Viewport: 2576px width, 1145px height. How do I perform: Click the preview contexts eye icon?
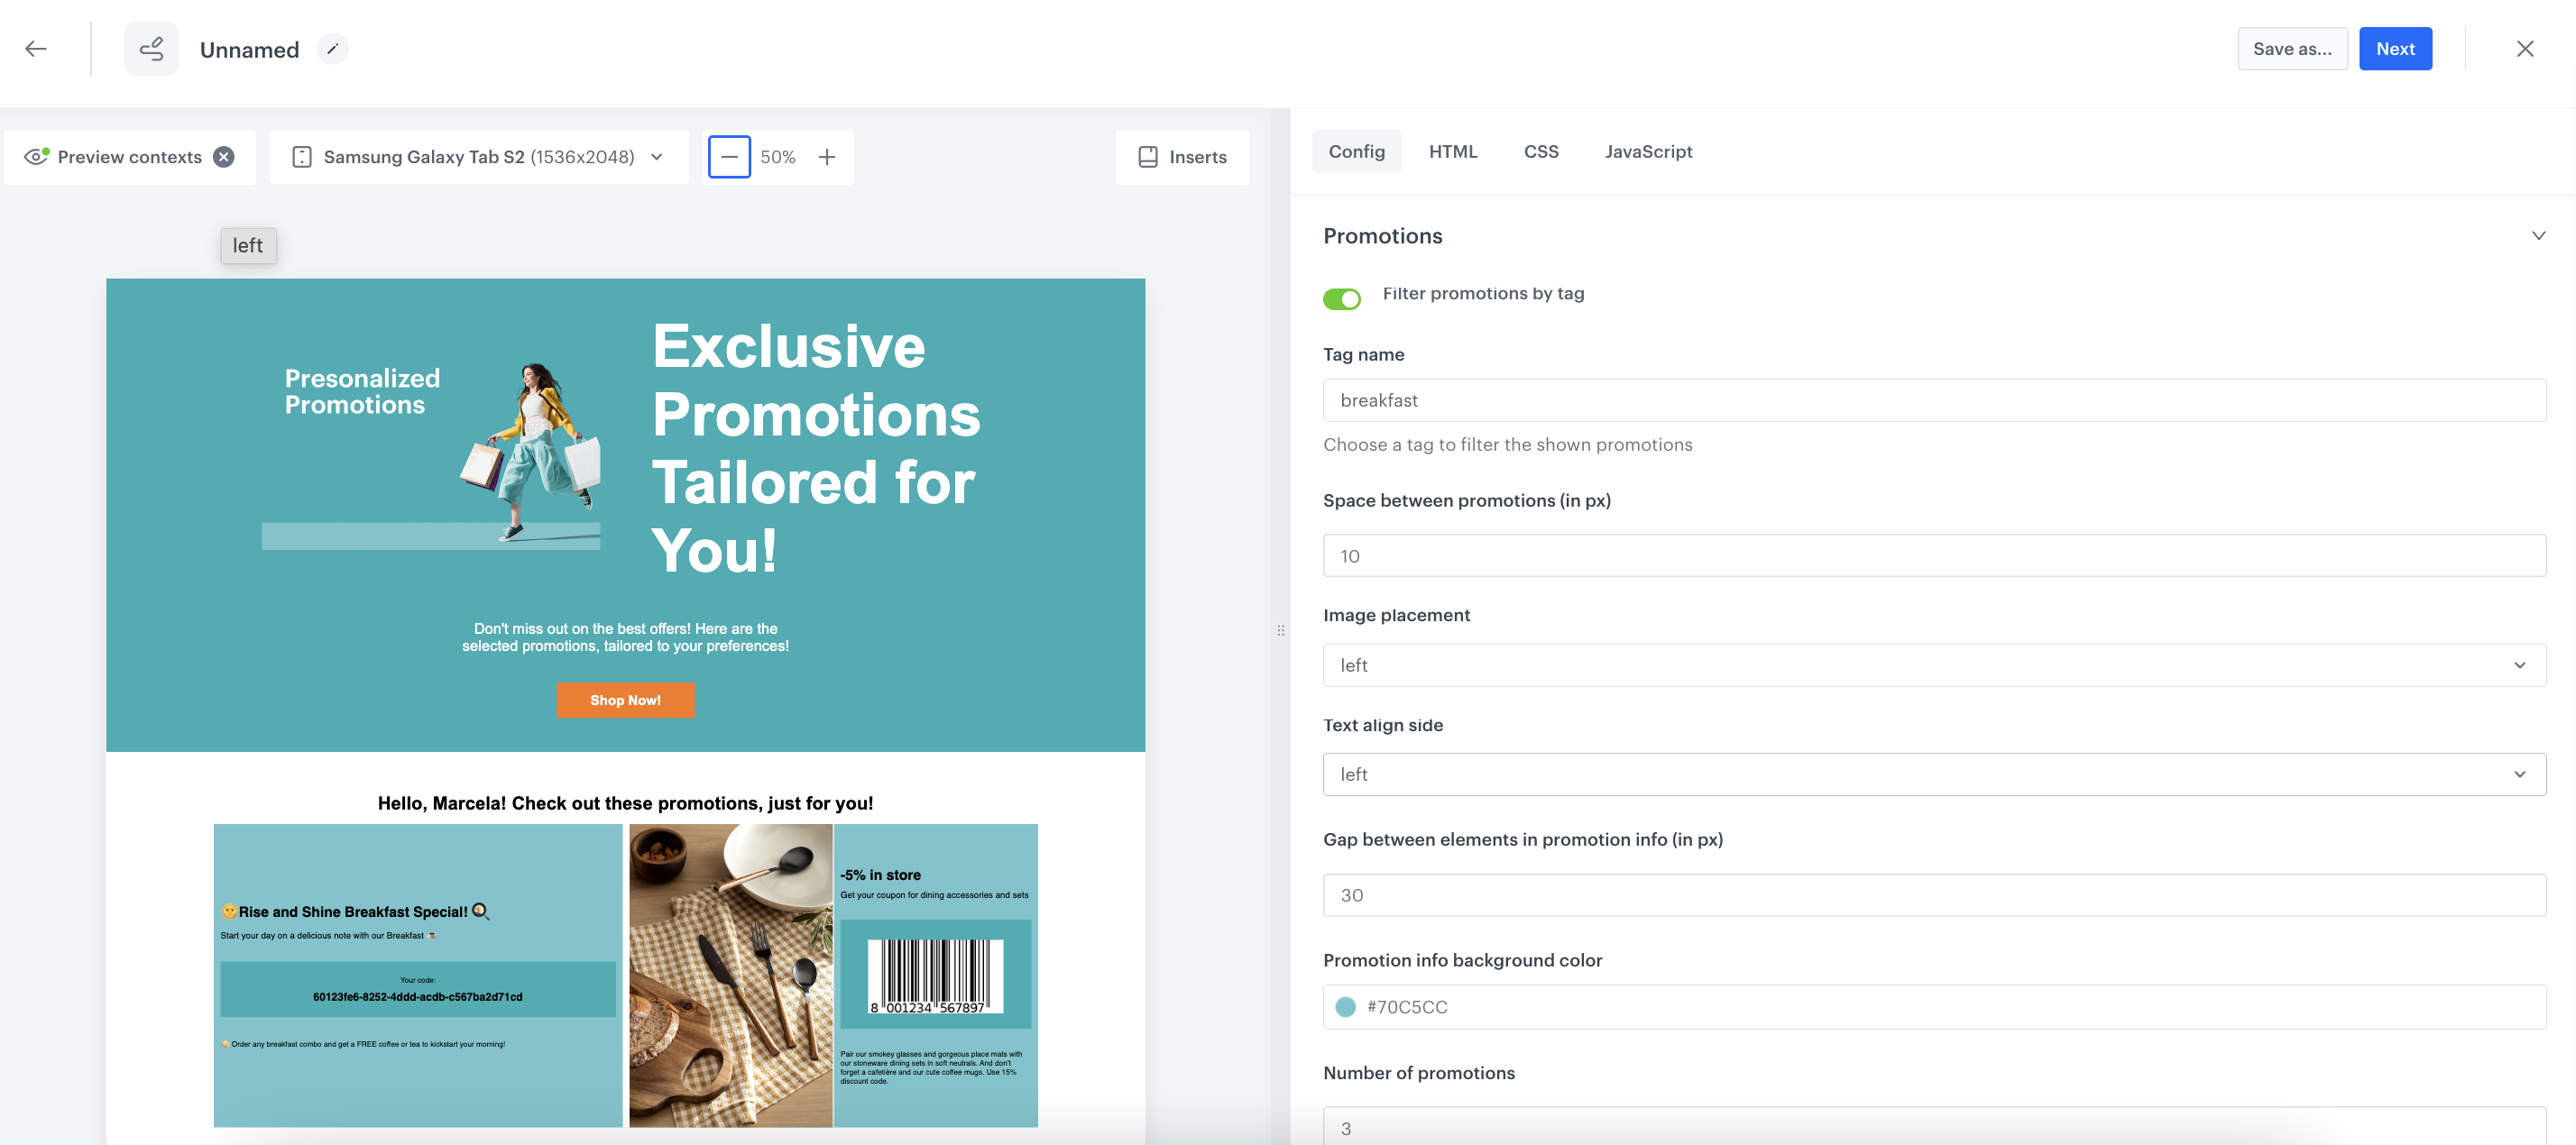pyautogui.click(x=34, y=154)
